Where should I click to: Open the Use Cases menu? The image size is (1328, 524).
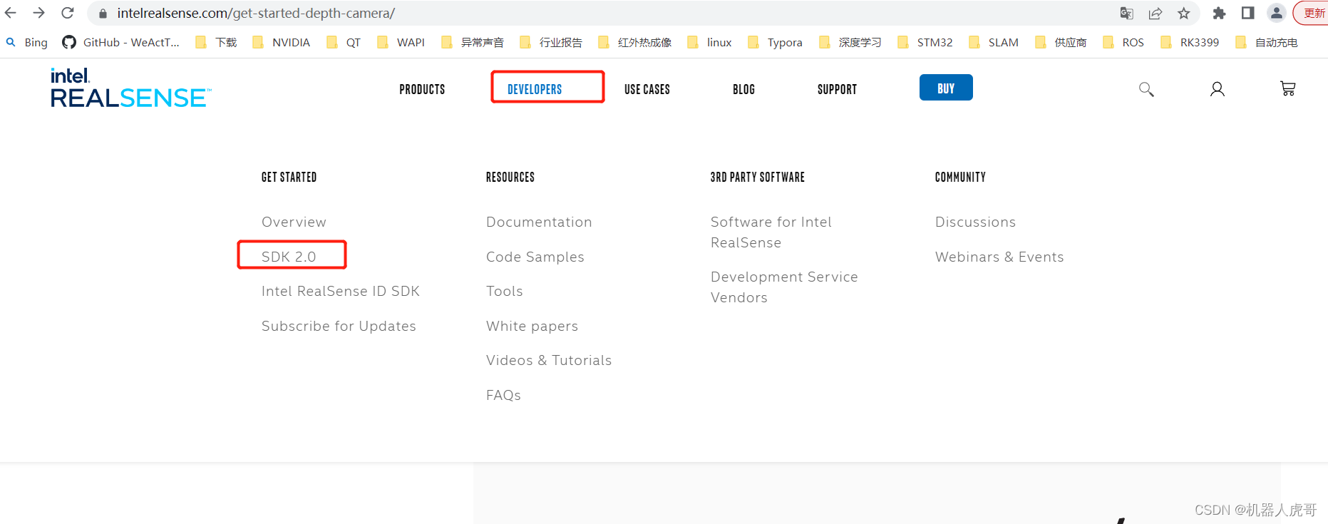[647, 89]
